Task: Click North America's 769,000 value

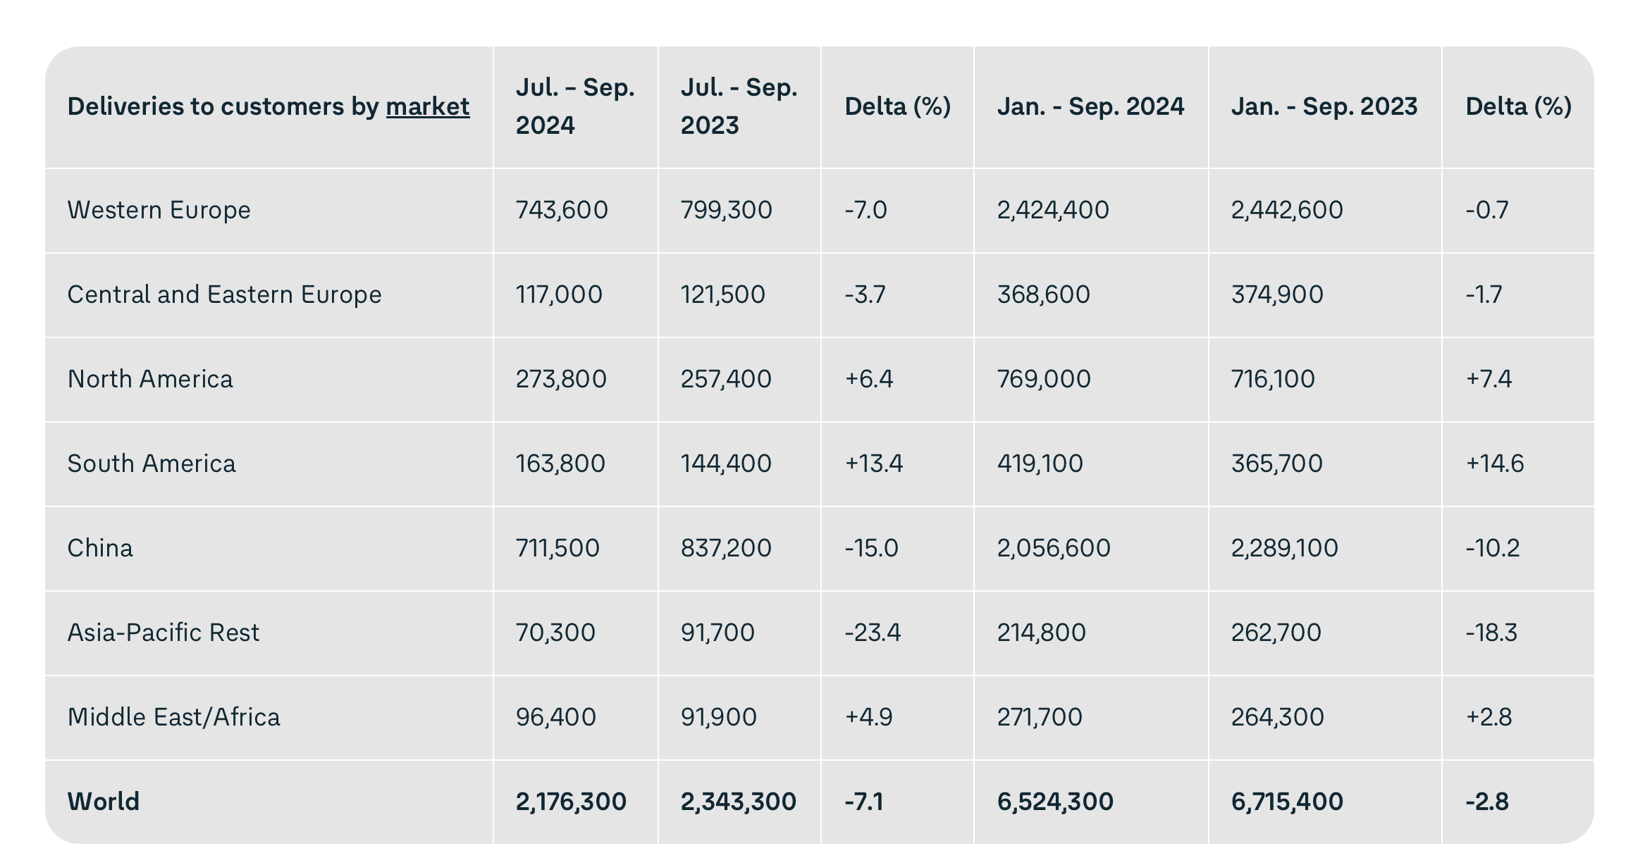Action: pyautogui.click(x=1044, y=379)
